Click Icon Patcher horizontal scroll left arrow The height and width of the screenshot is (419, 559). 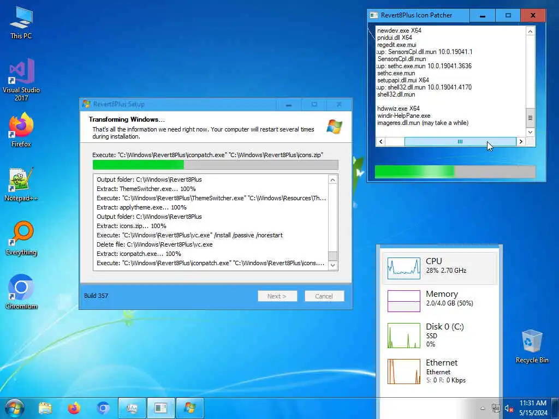pyautogui.click(x=380, y=141)
